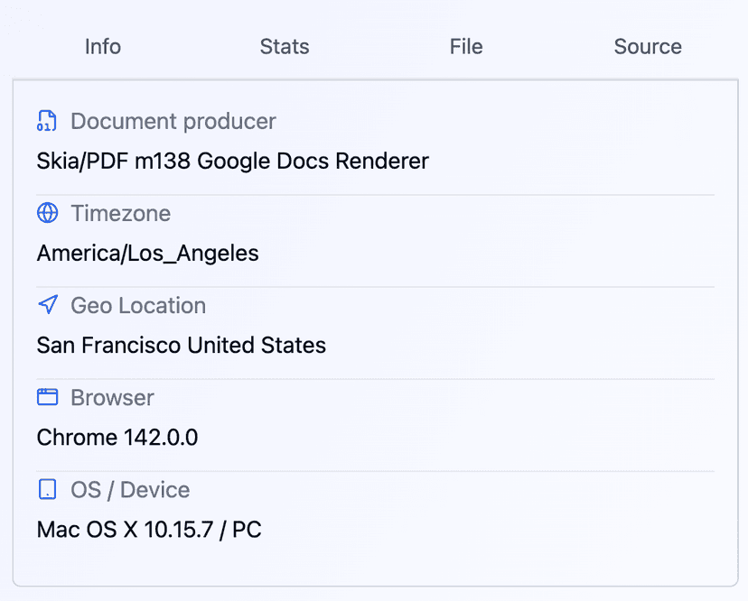Image resolution: width=748 pixels, height=601 pixels.
Task: Click the OS / Device label
Action: [130, 490]
